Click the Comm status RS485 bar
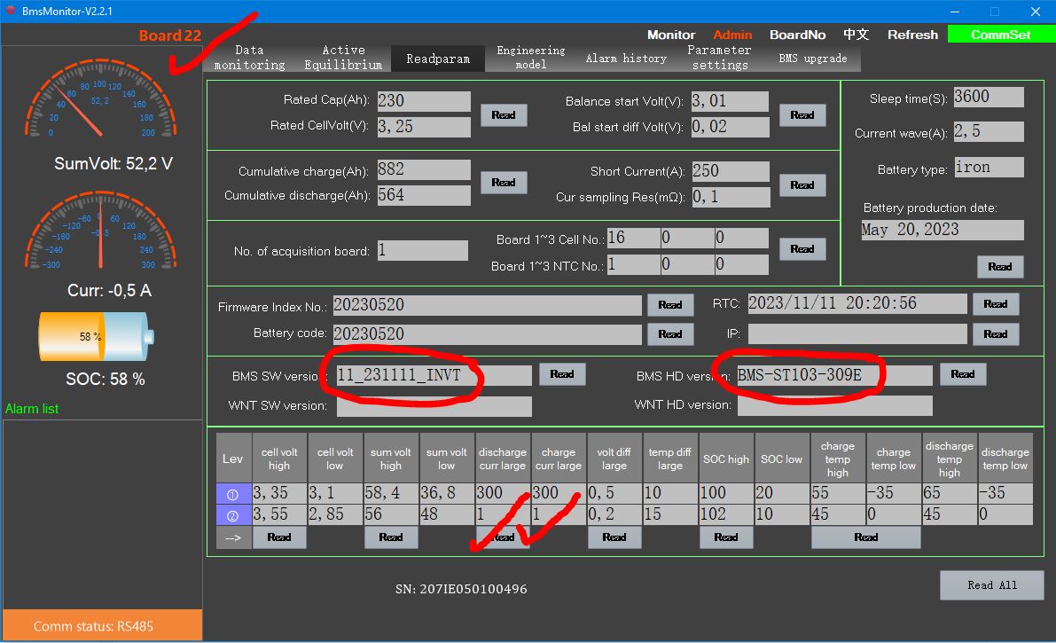 coord(99,626)
